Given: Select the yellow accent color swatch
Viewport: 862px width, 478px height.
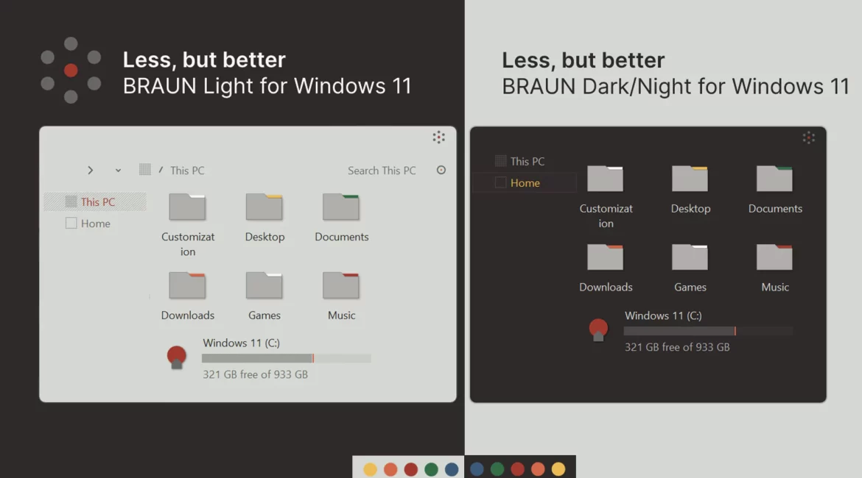Looking at the screenshot, I should 370,468.
